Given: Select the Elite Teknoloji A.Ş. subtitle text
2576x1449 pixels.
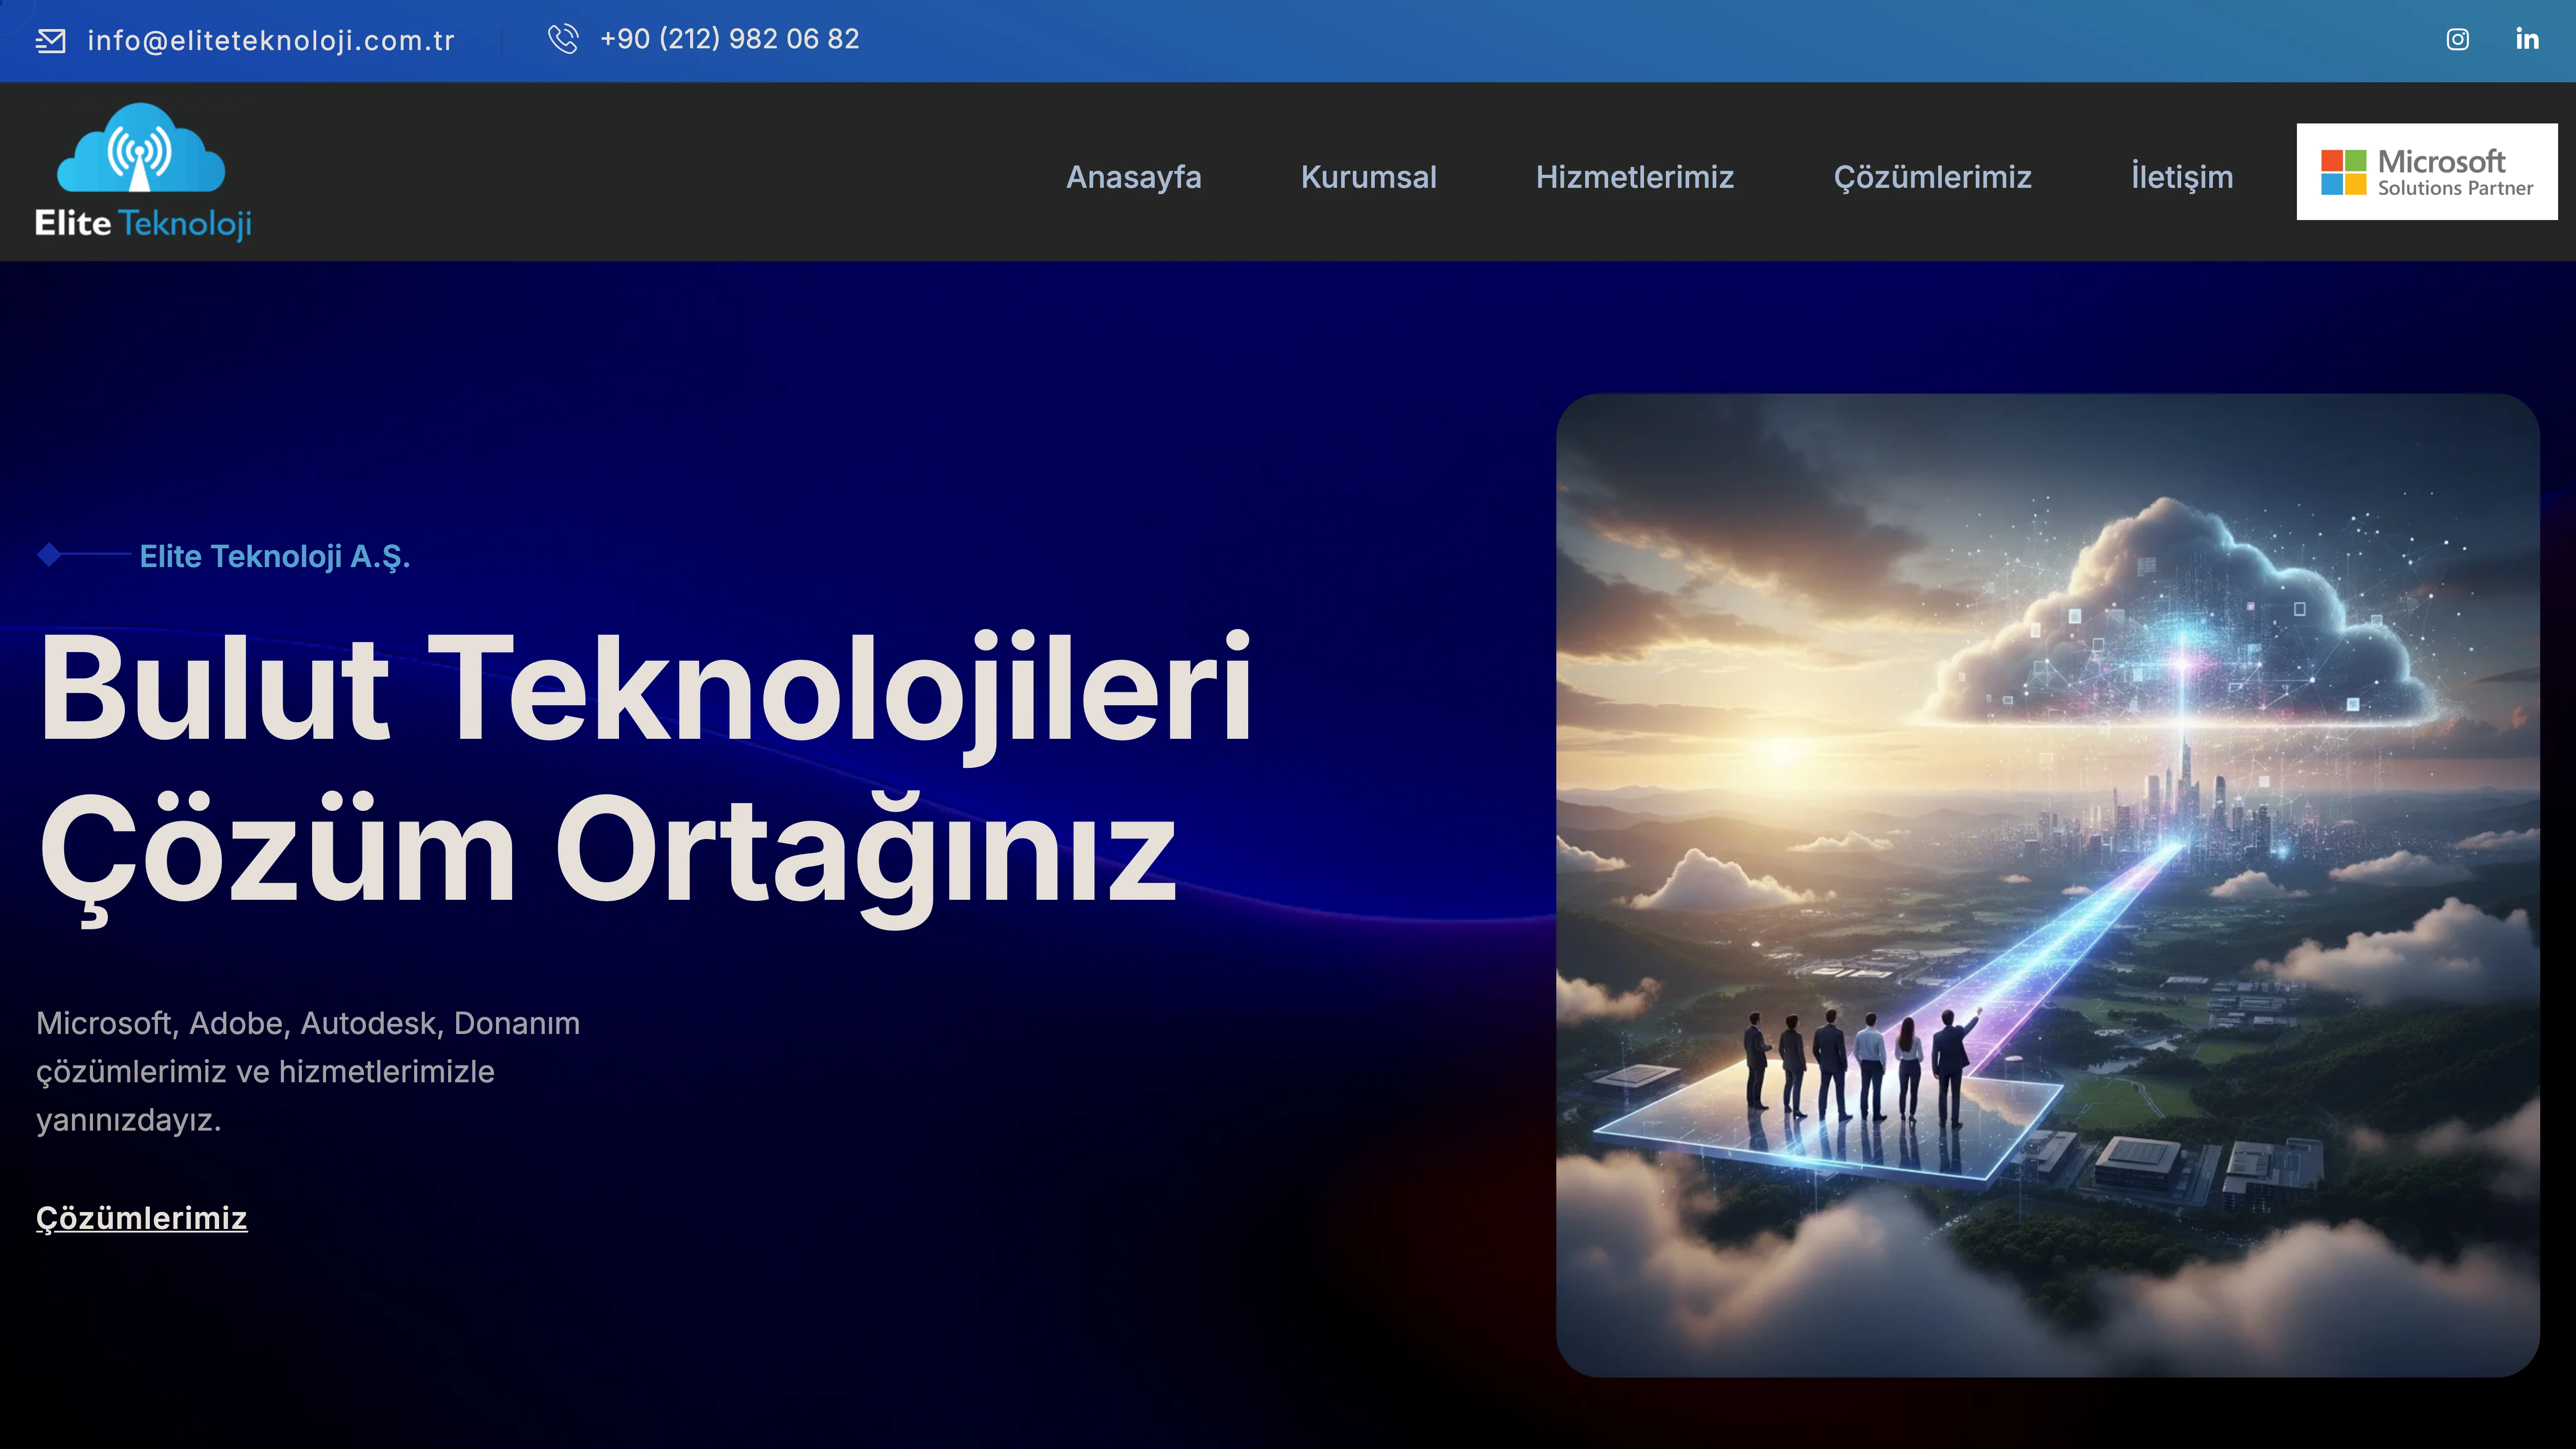Looking at the screenshot, I should click(275, 556).
